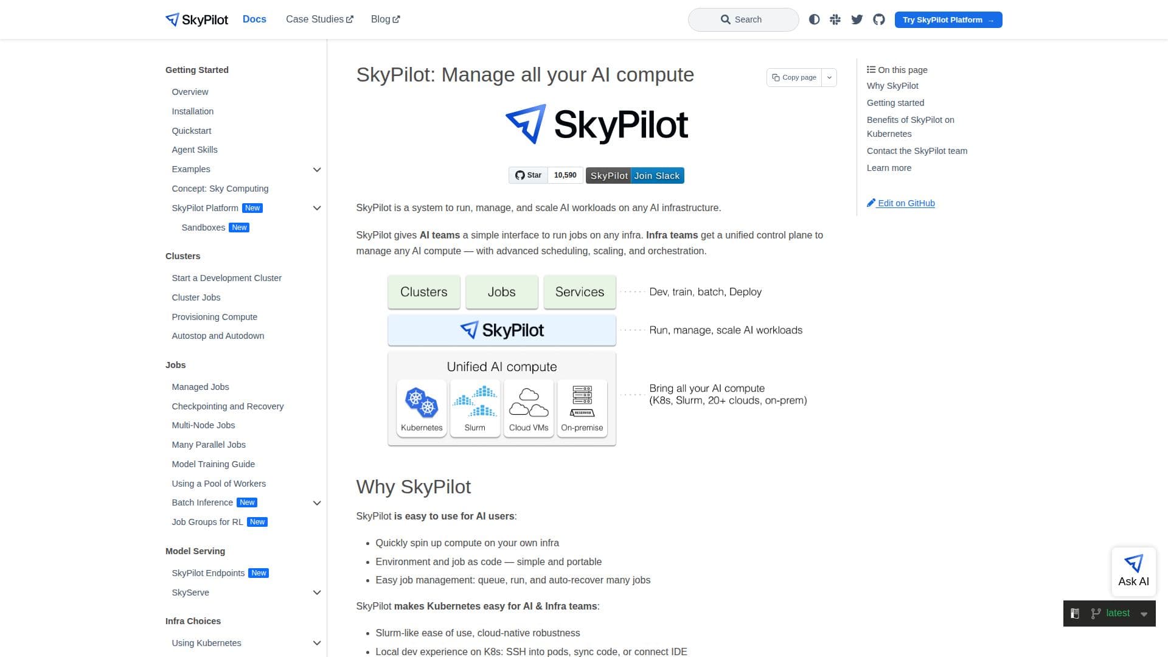Open the GitHub icon in the header

coord(879,19)
